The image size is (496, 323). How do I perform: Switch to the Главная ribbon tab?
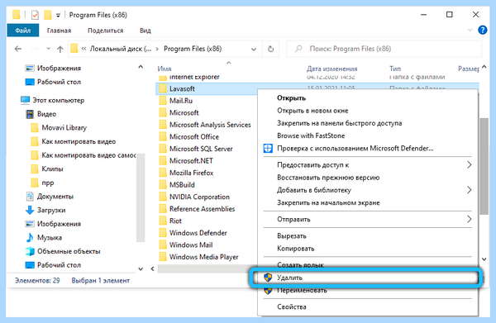click(x=59, y=31)
